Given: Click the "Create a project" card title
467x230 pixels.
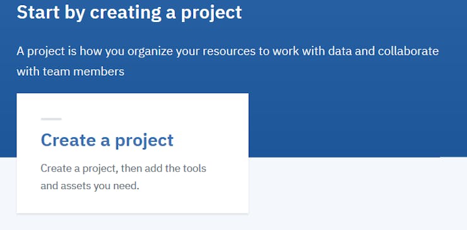Looking at the screenshot, I should click(107, 141).
